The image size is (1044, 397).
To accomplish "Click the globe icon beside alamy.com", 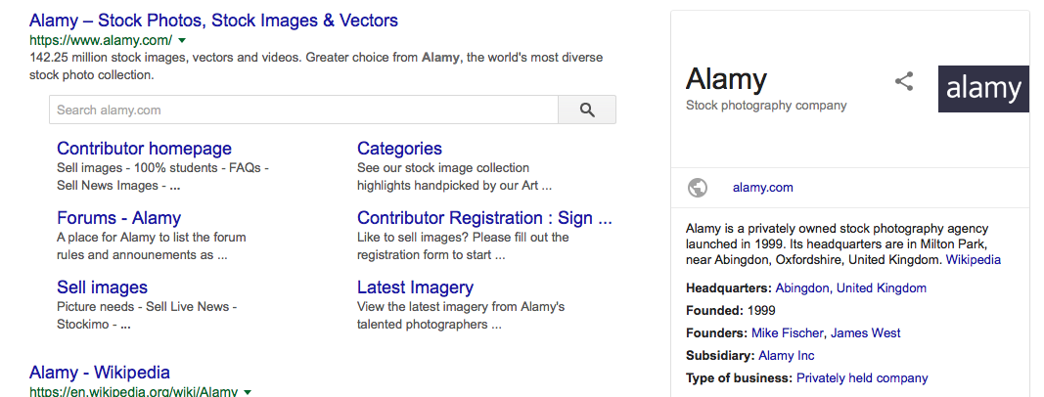I will click(698, 188).
